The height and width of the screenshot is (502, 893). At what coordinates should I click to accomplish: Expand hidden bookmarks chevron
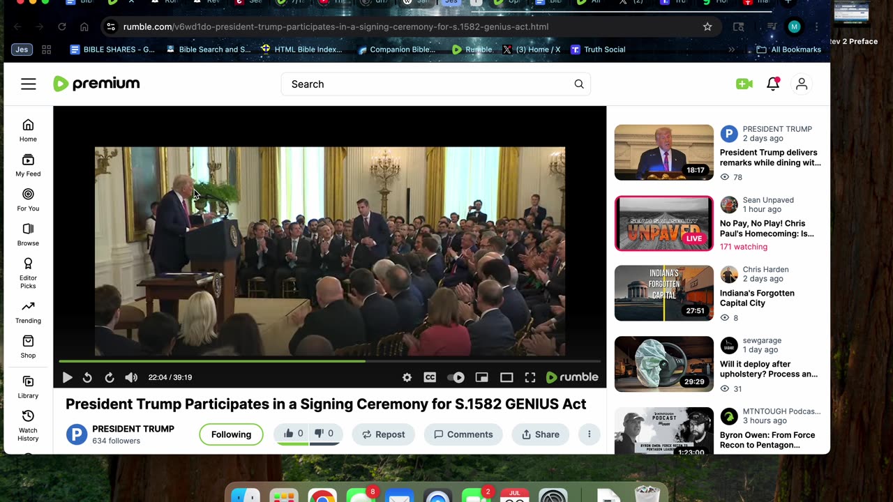(731, 50)
